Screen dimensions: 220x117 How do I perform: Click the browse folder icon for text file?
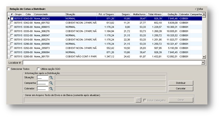coord(138,100)
